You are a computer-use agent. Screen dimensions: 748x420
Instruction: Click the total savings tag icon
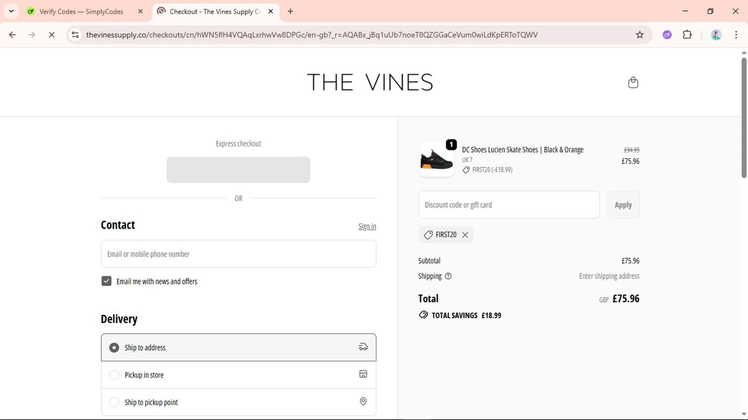(x=423, y=315)
